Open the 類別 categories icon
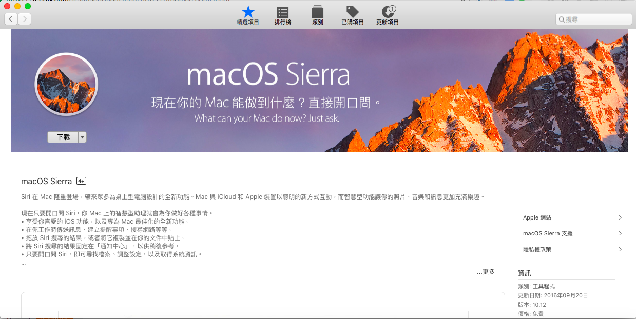This screenshot has width=636, height=319. [x=317, y=11]
